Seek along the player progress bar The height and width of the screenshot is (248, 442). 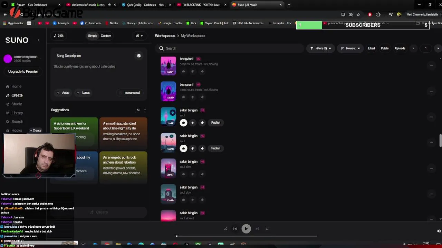247,236
